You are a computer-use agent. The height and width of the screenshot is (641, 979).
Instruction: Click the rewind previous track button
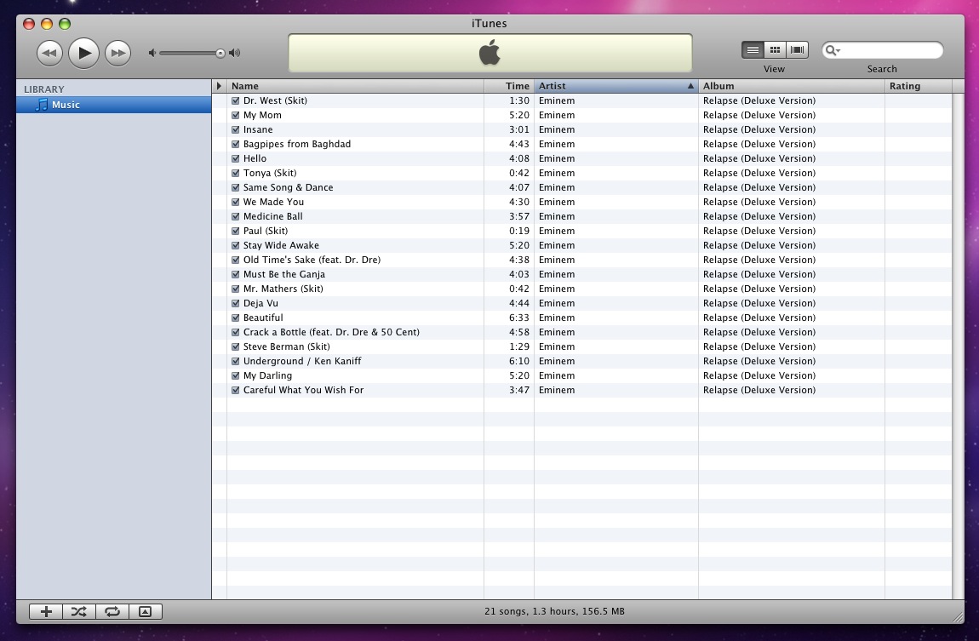tap(49, 53)
